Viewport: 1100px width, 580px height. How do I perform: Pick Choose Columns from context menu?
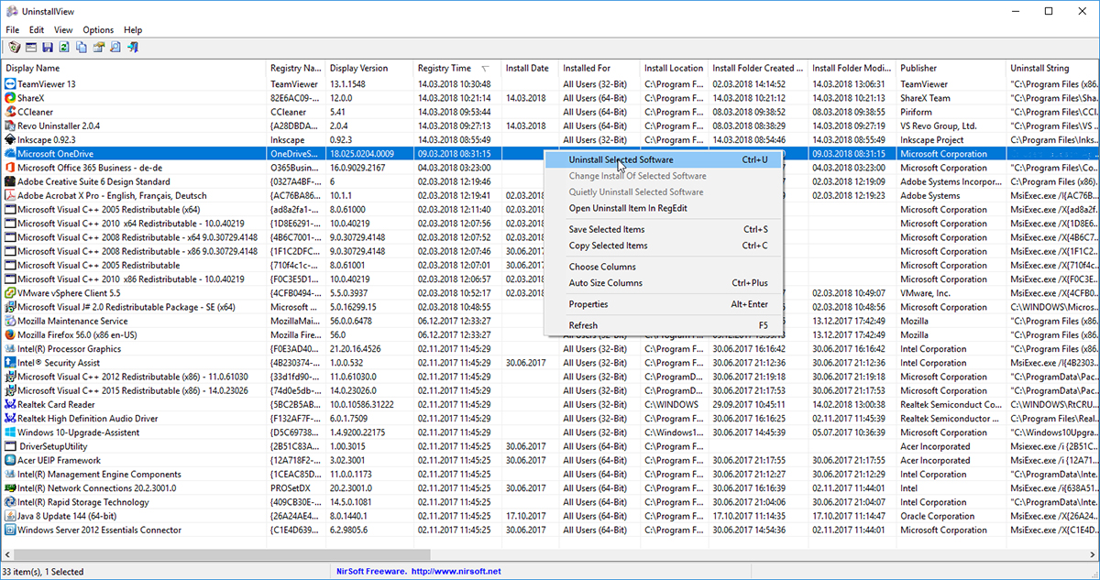click(664, 267)
